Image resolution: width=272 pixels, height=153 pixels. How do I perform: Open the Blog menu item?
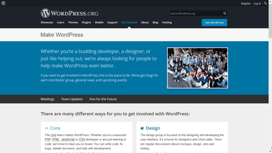[155, 22]
